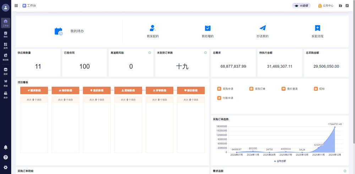The width and height of the screenshot is (355, 174).
Task: Open 库存 inventory in the sidebar
Action: [5, 95]
